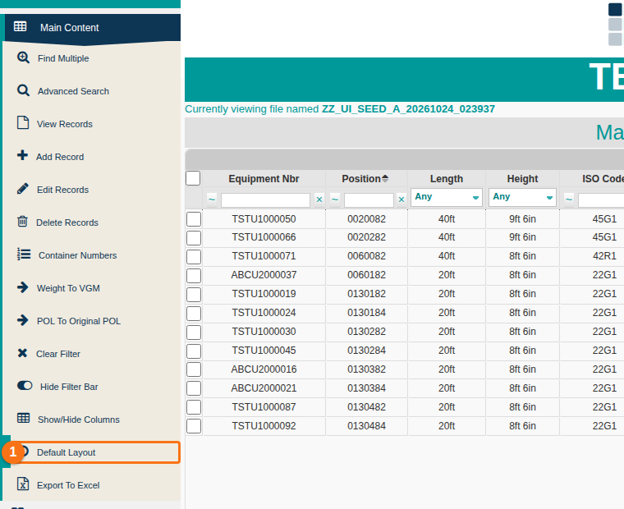Choose View Records in the sidebar

(65, 124)
